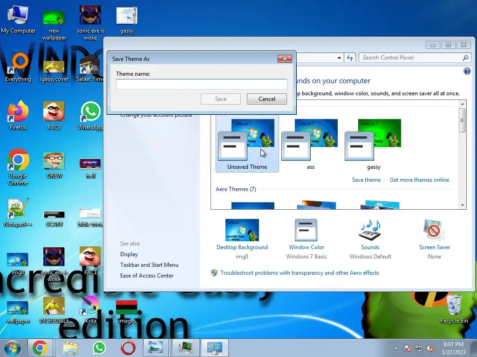This screenshot has width=477, height=357.
Task: Open WhatsApp from the taskbar
Action: pyautogui.click(x=99, y=348)
